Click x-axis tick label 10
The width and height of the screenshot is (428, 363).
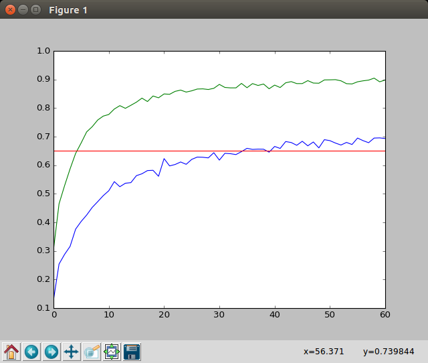coord(109,315)
